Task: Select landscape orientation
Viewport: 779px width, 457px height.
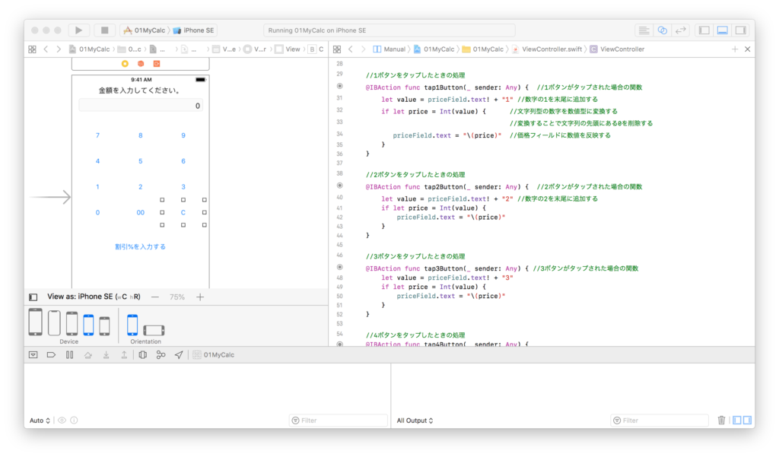Action: 154,329
